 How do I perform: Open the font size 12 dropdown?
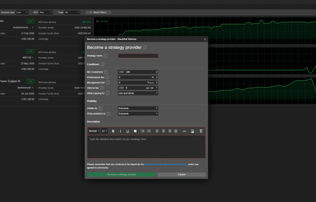tap(104, 131)
